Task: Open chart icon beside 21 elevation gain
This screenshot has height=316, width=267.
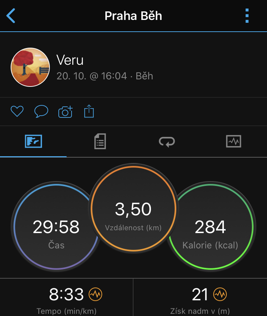Action: click(x=220, y=294)
